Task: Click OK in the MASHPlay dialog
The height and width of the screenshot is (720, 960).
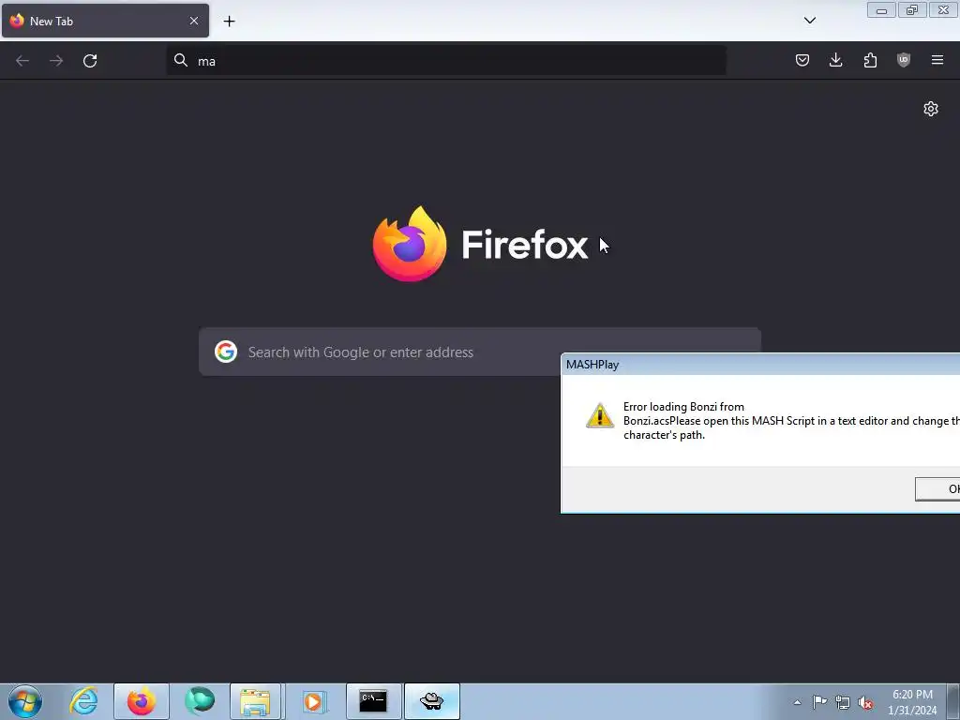Action: pos(937,488)
